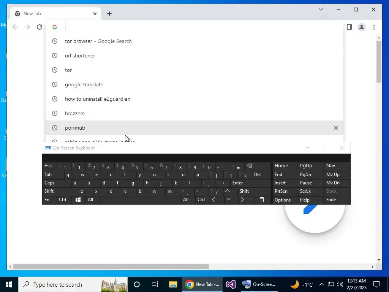This screenshot has height=292, width=389.
Task: Select the New Tab browser tab
Action: [55, 14]
